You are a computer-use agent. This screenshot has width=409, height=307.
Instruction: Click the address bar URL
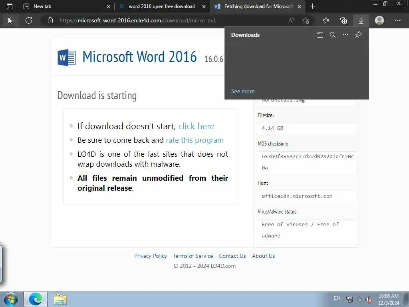click(x=137, y=20)
